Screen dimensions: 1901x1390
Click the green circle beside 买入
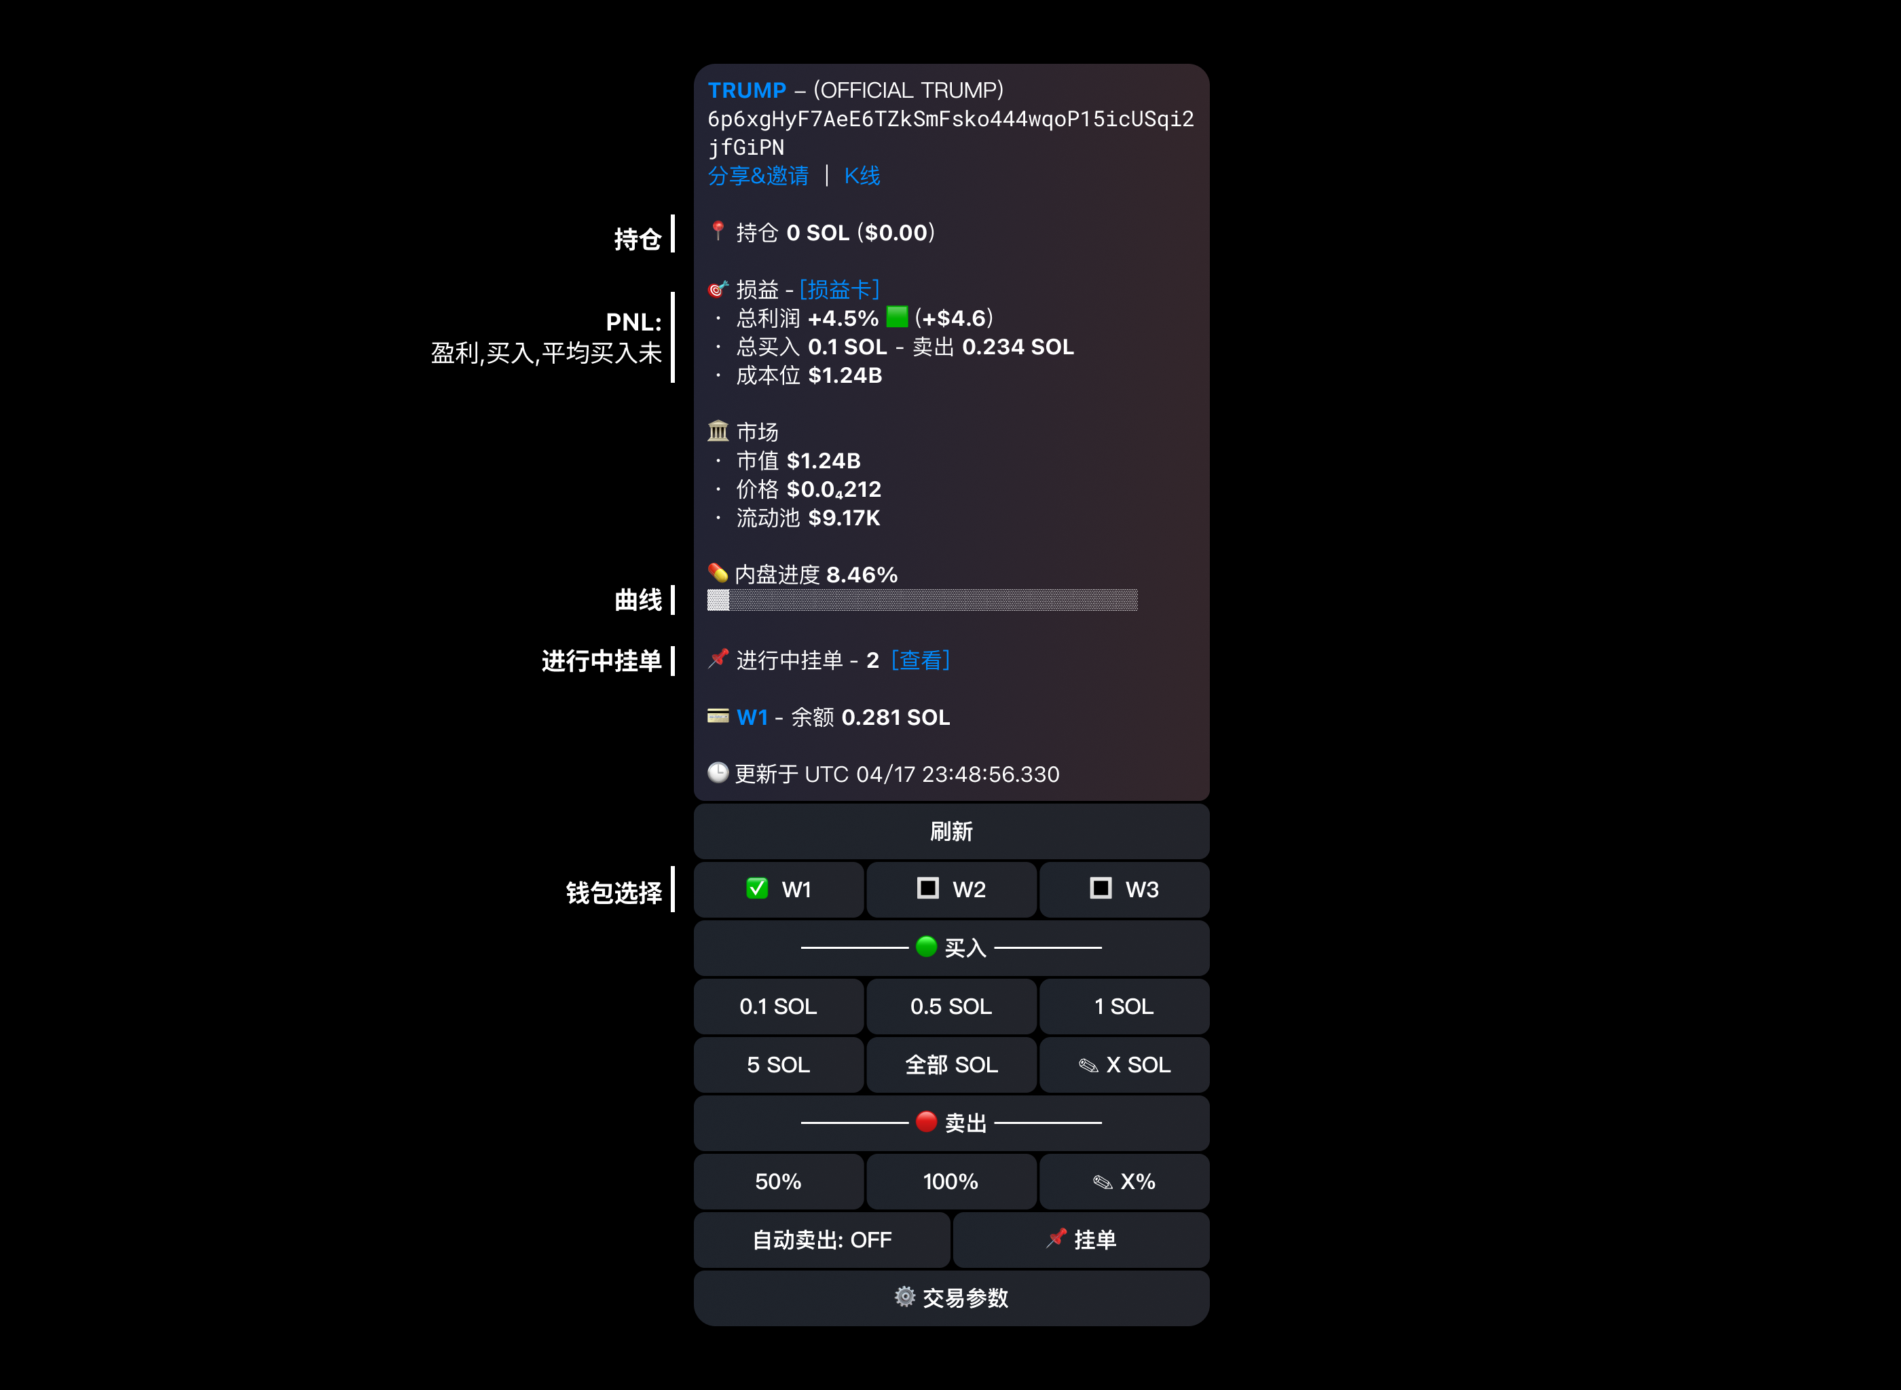coord(925,947)
